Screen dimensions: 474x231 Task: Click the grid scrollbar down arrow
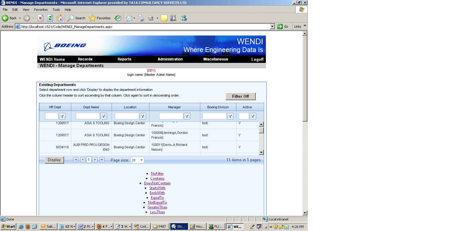261,152
